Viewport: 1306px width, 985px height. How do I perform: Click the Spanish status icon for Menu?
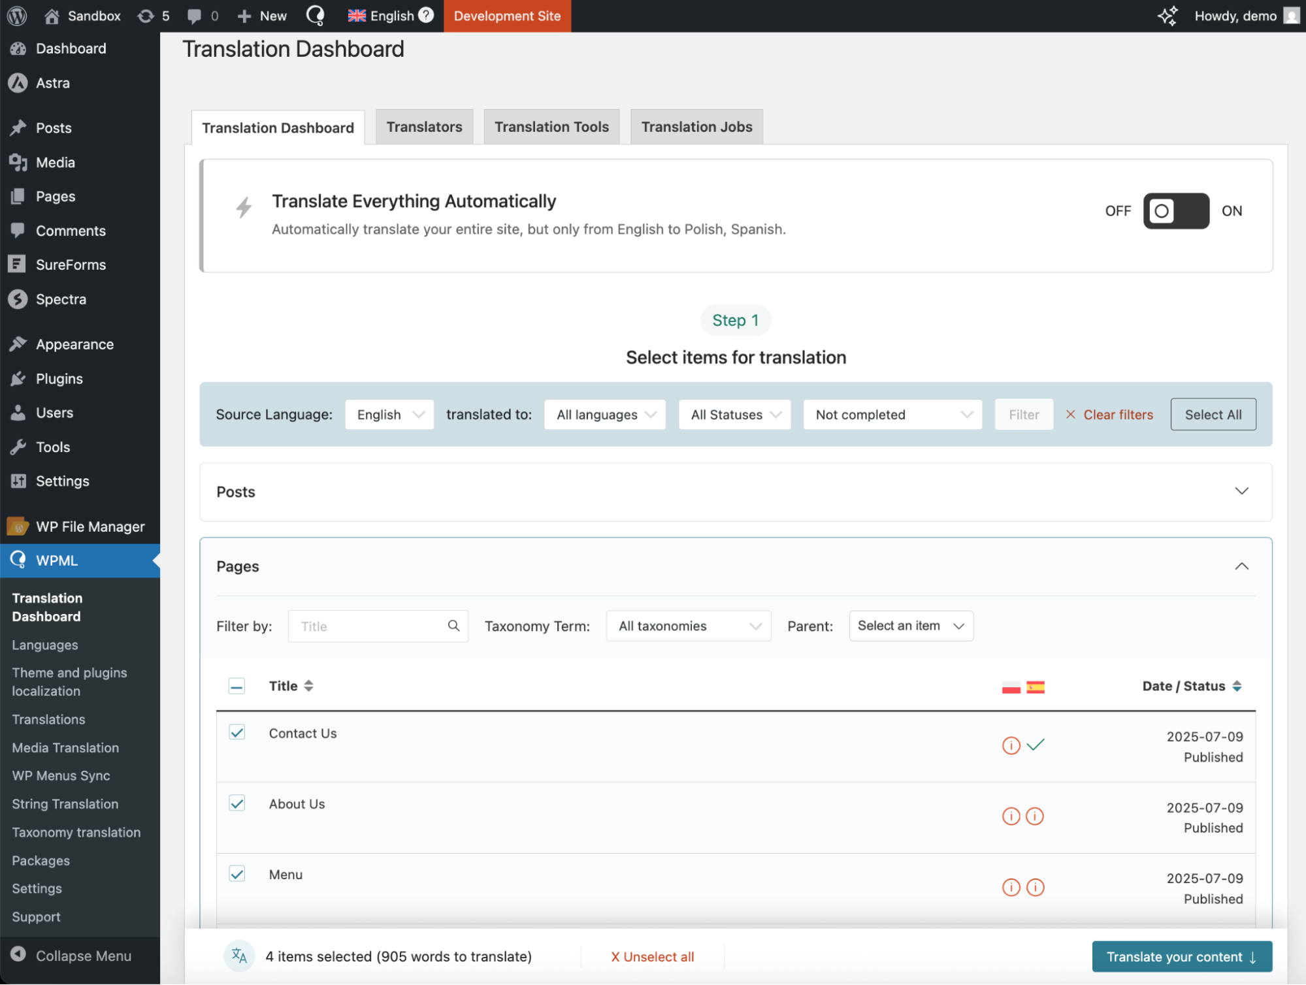pyautogui.click(x=1036, y=887)
